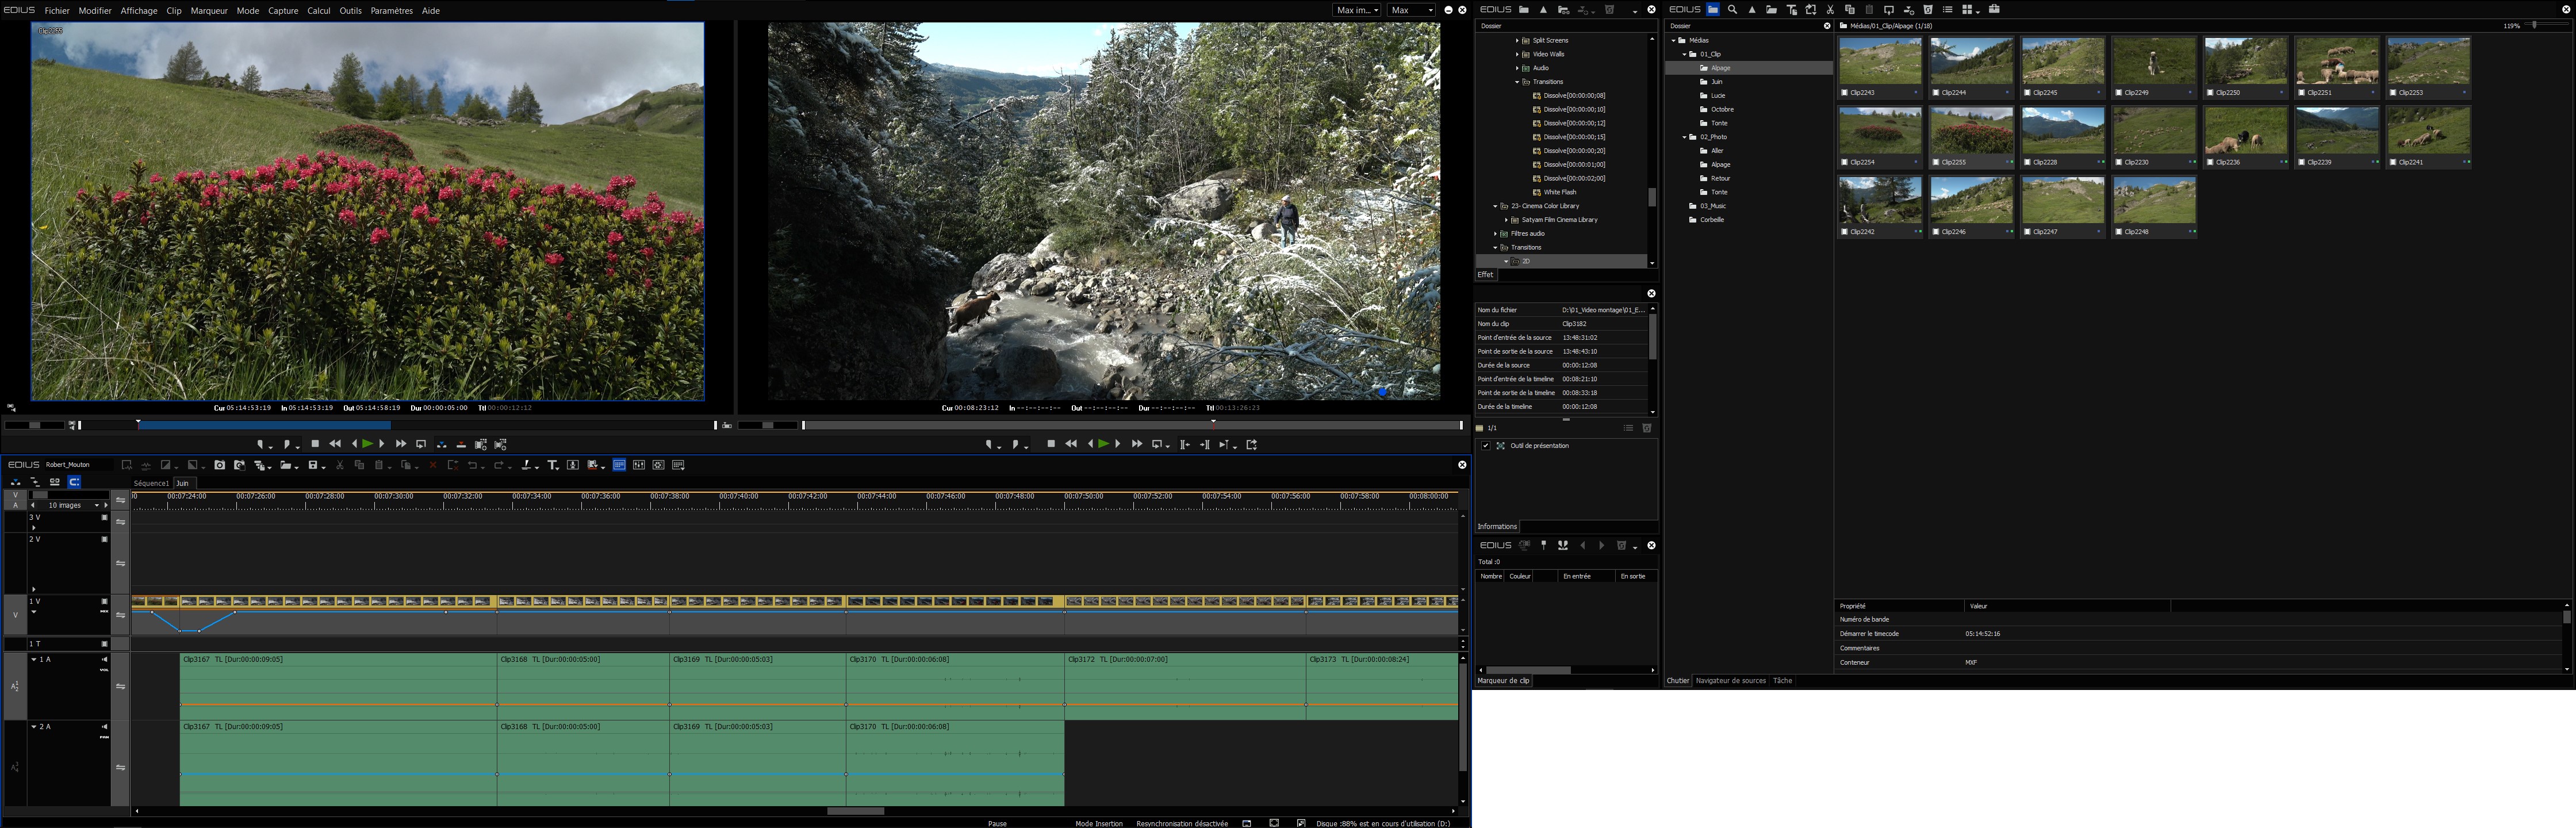The height and width of the screenshot is (828, 2576).
Task: Click the search magnifier icon in bin toolbar
Action: [x=1732, y=9]
